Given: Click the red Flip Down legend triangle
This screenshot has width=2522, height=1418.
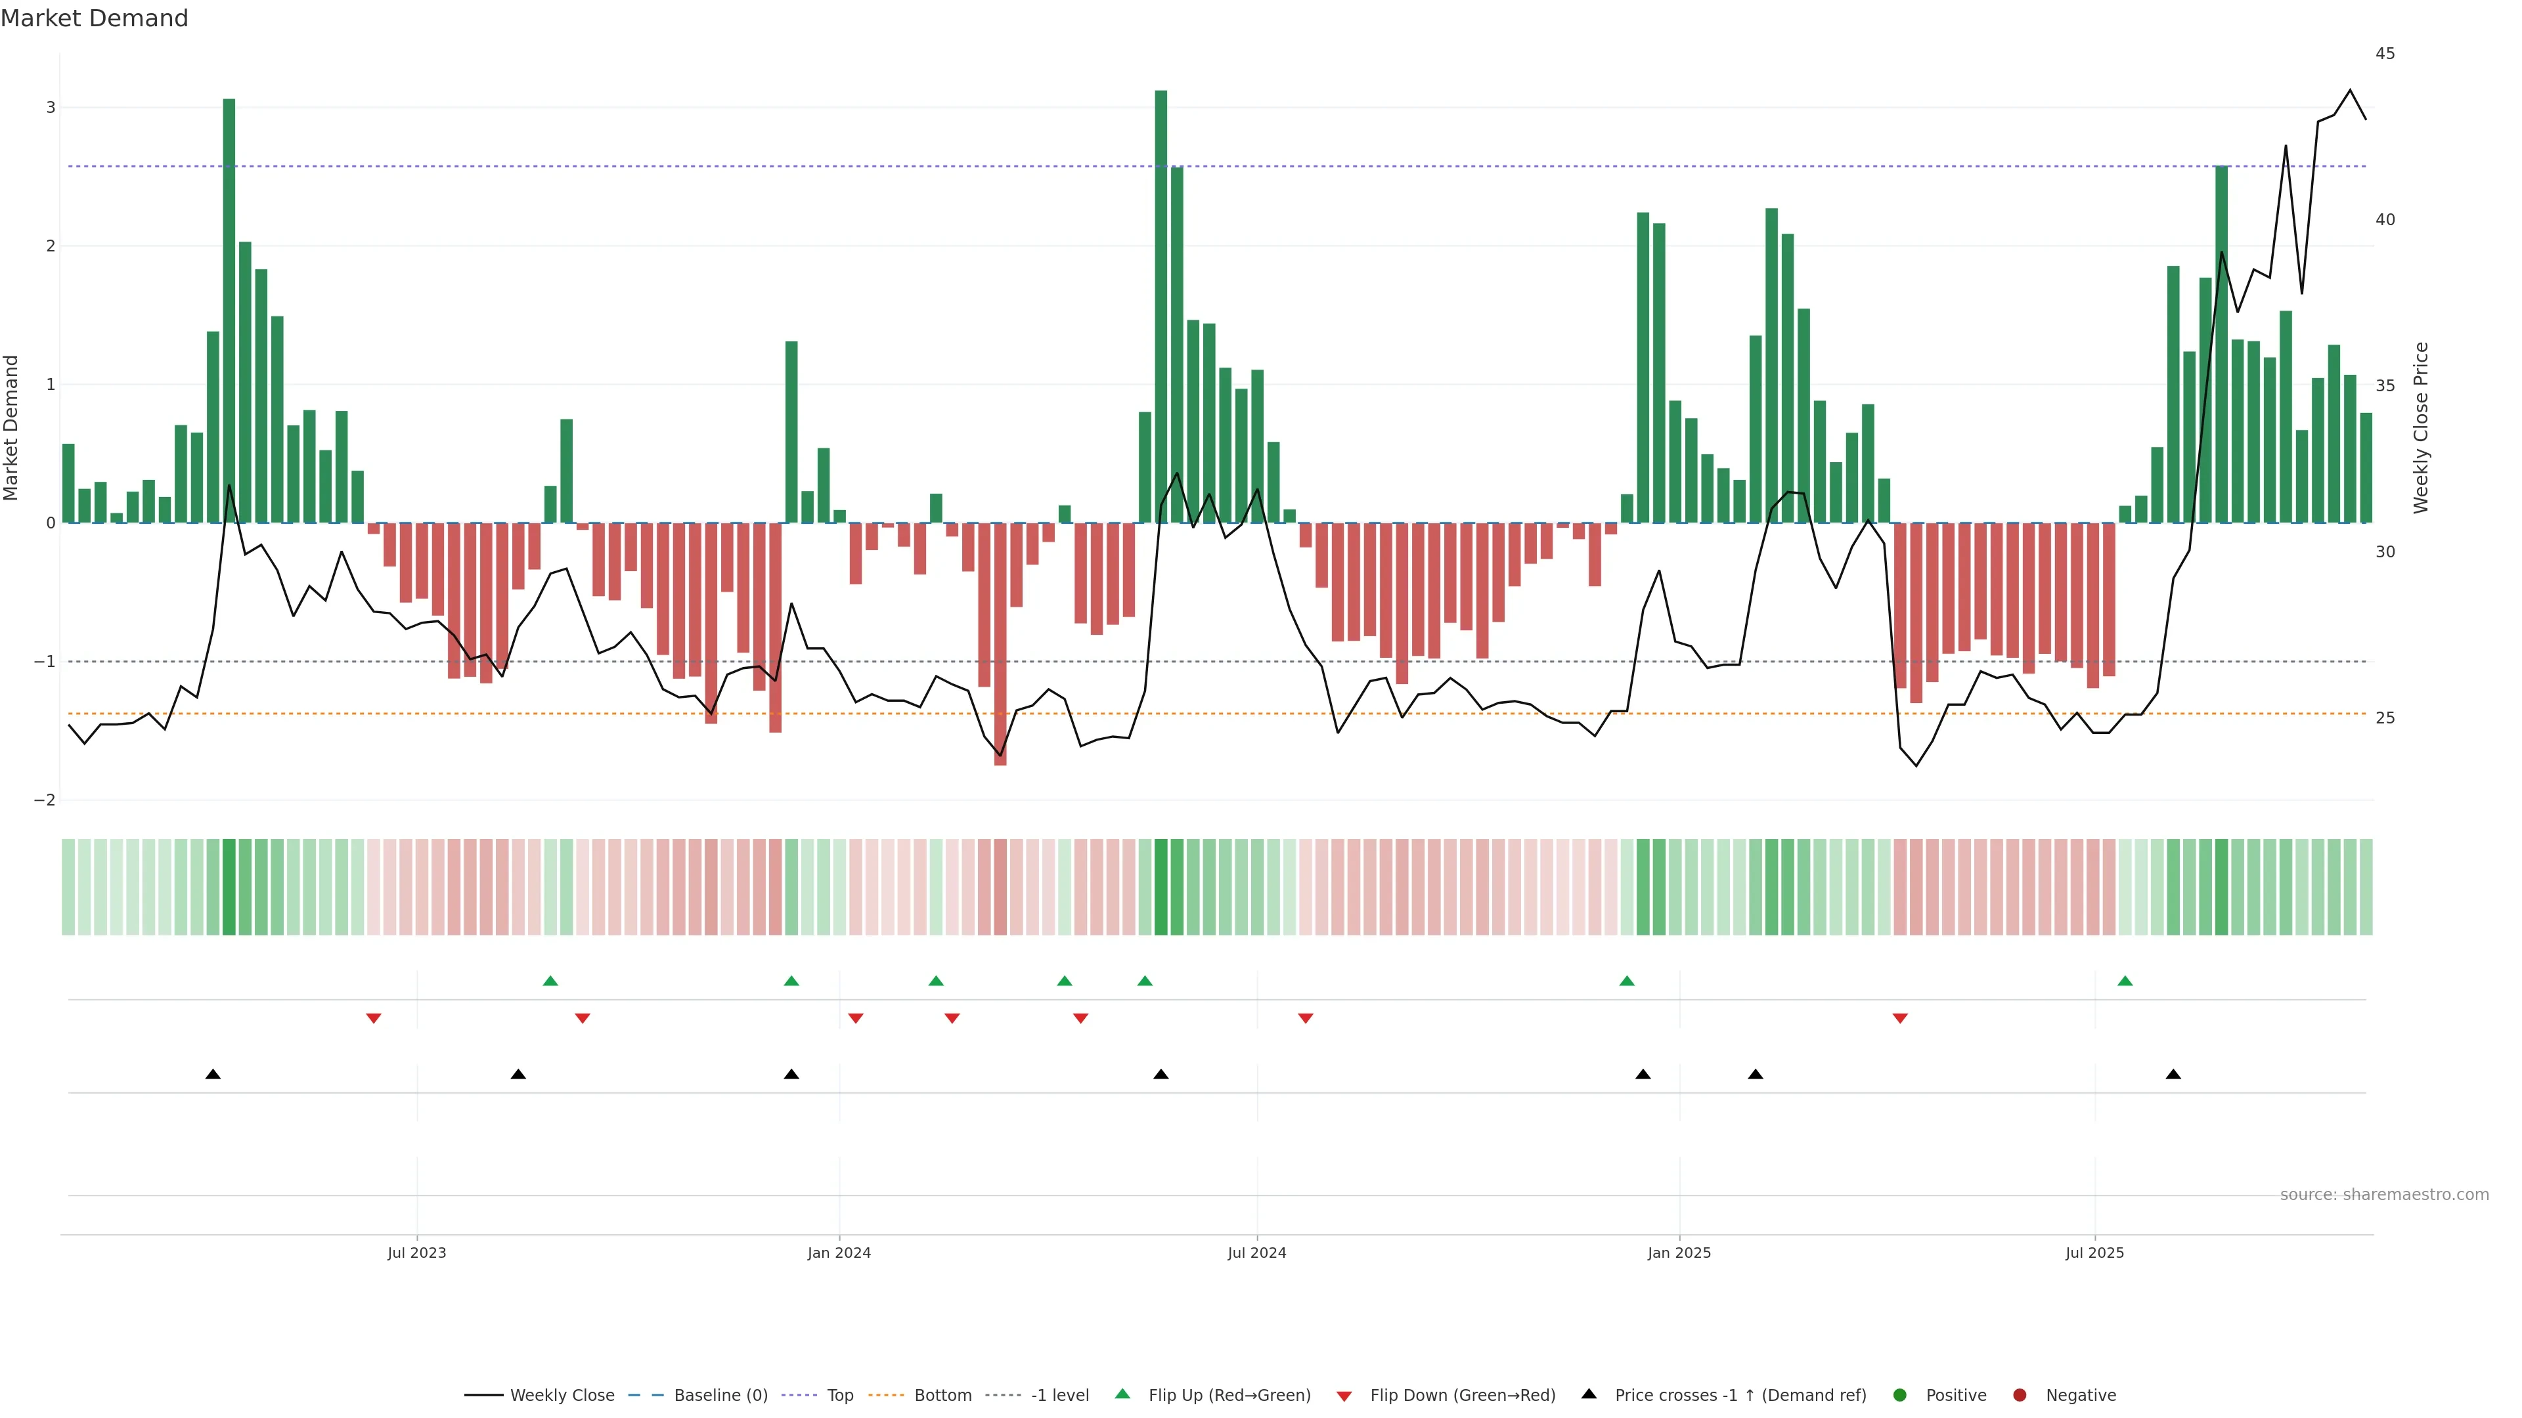Looking at the screenshot, I should point(1344,1396).
